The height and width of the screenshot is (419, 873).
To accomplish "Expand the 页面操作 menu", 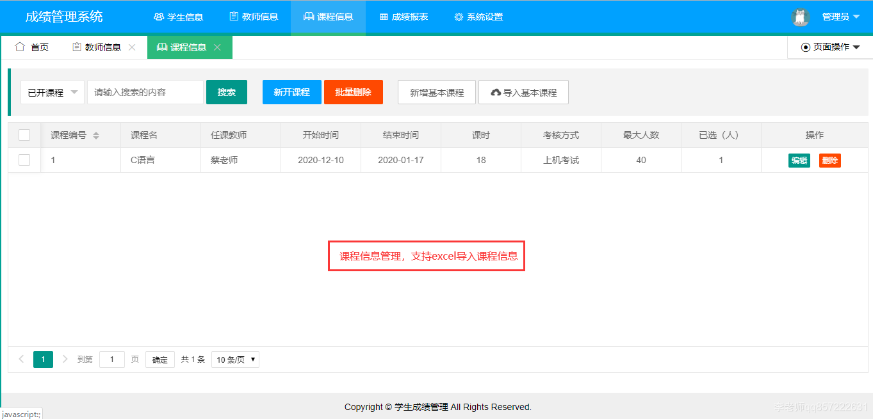I will coord(829,47).
